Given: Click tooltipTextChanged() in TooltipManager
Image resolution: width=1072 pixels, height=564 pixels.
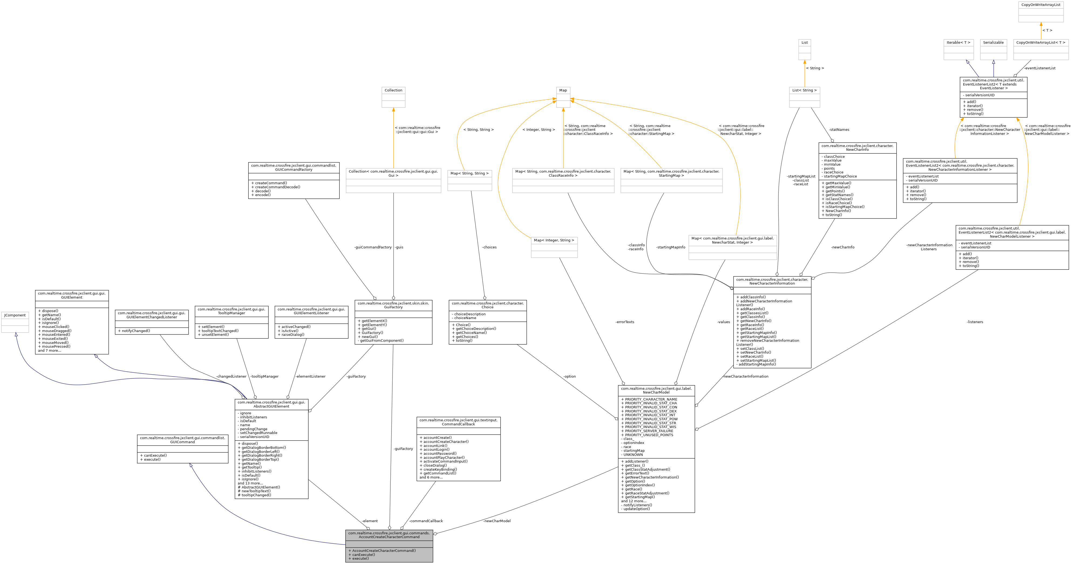Looking at the screenshot, I should coord(218,331).
